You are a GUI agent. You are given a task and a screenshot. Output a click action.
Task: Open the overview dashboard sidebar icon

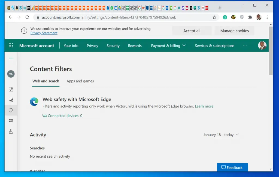11,89
